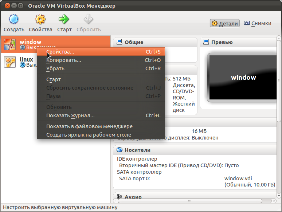Click the Создать (New) toolbar icon
Image resolution: width=282 pixels, height=212 pixels.
point(14,19)
